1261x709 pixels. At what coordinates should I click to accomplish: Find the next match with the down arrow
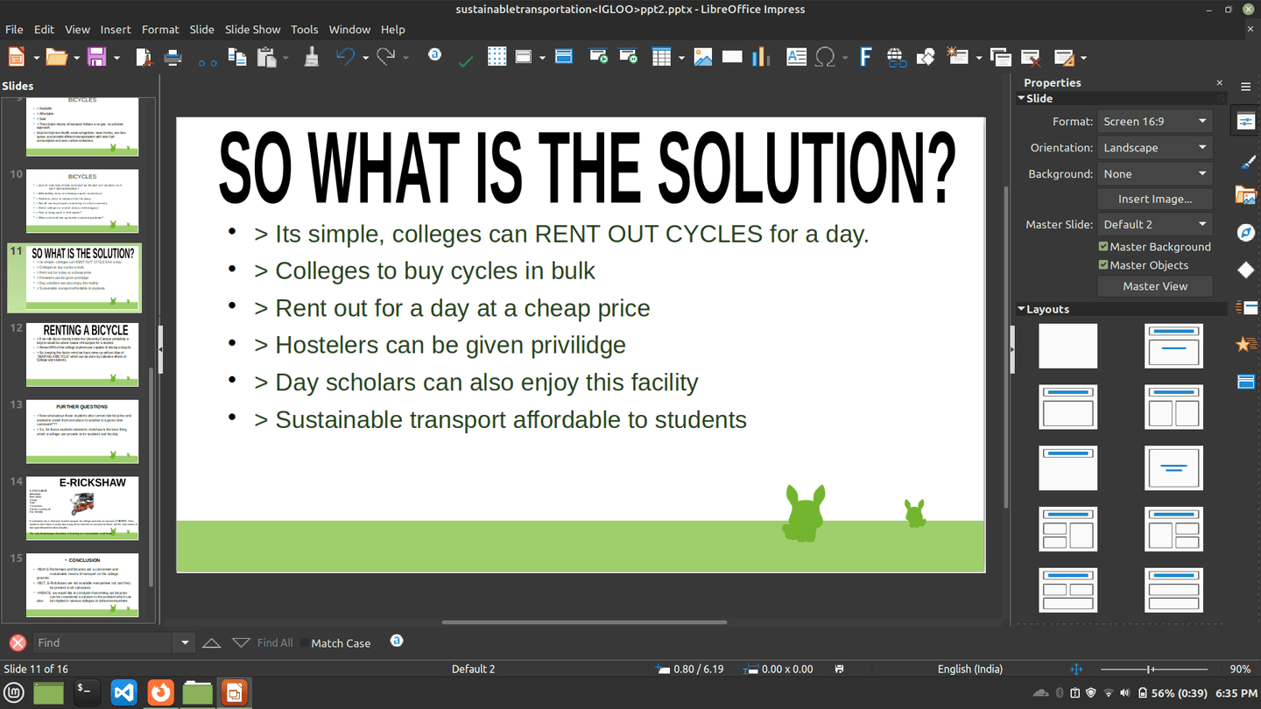click(x=241, y=643)
